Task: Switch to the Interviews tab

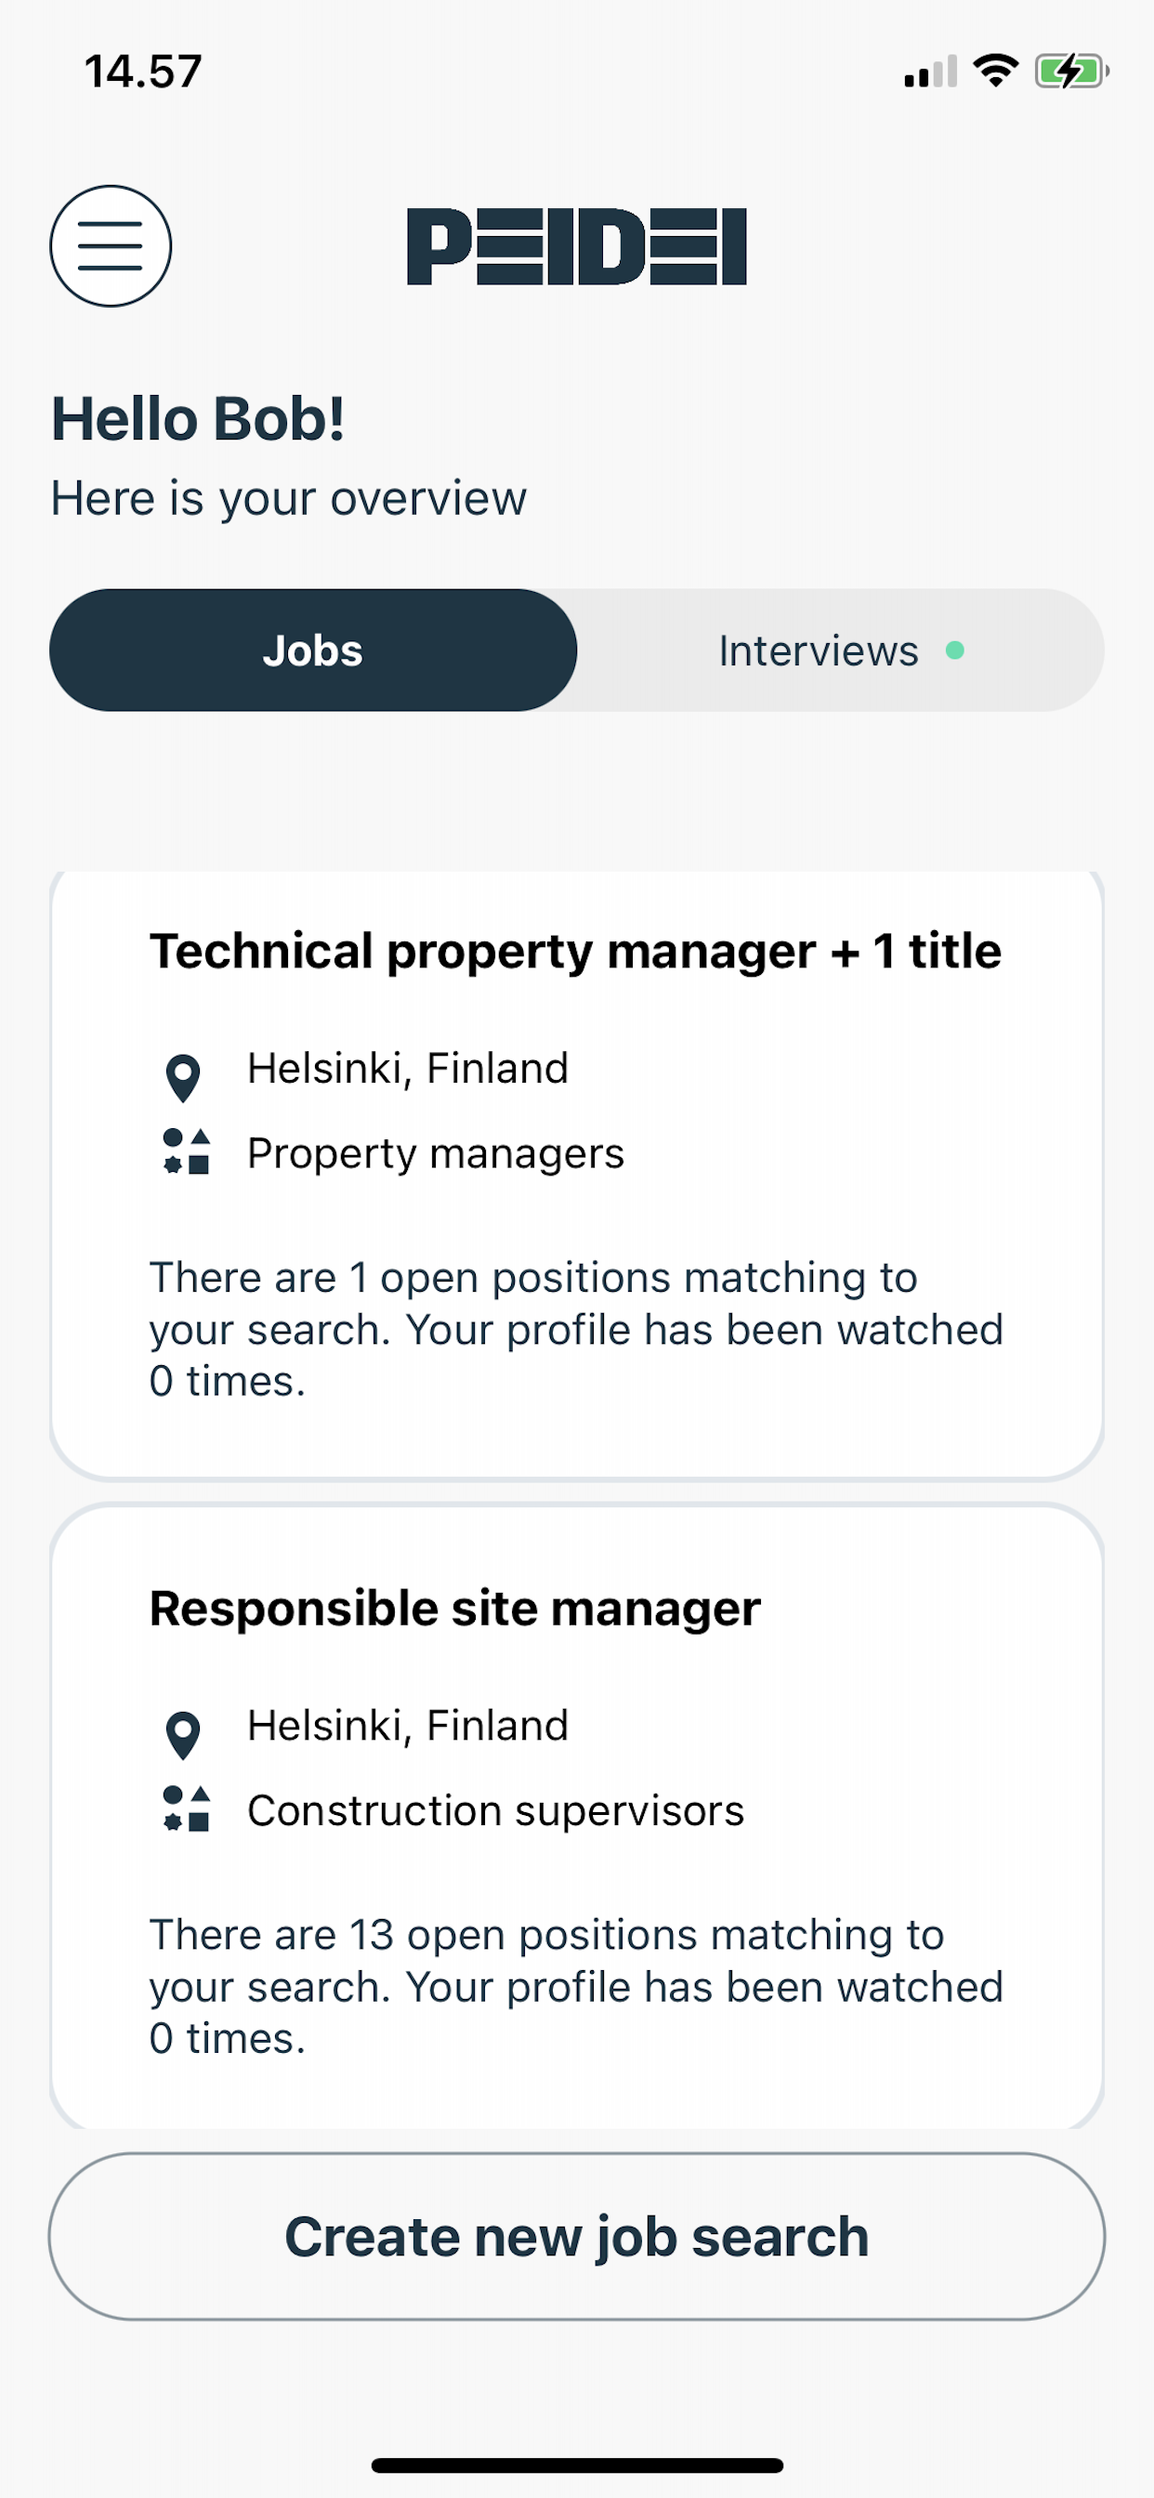Action: tap(841, 650)
